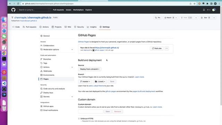Click the chenmaple owner link
Screen dimensions: 222x125
(x=20, y=18)
